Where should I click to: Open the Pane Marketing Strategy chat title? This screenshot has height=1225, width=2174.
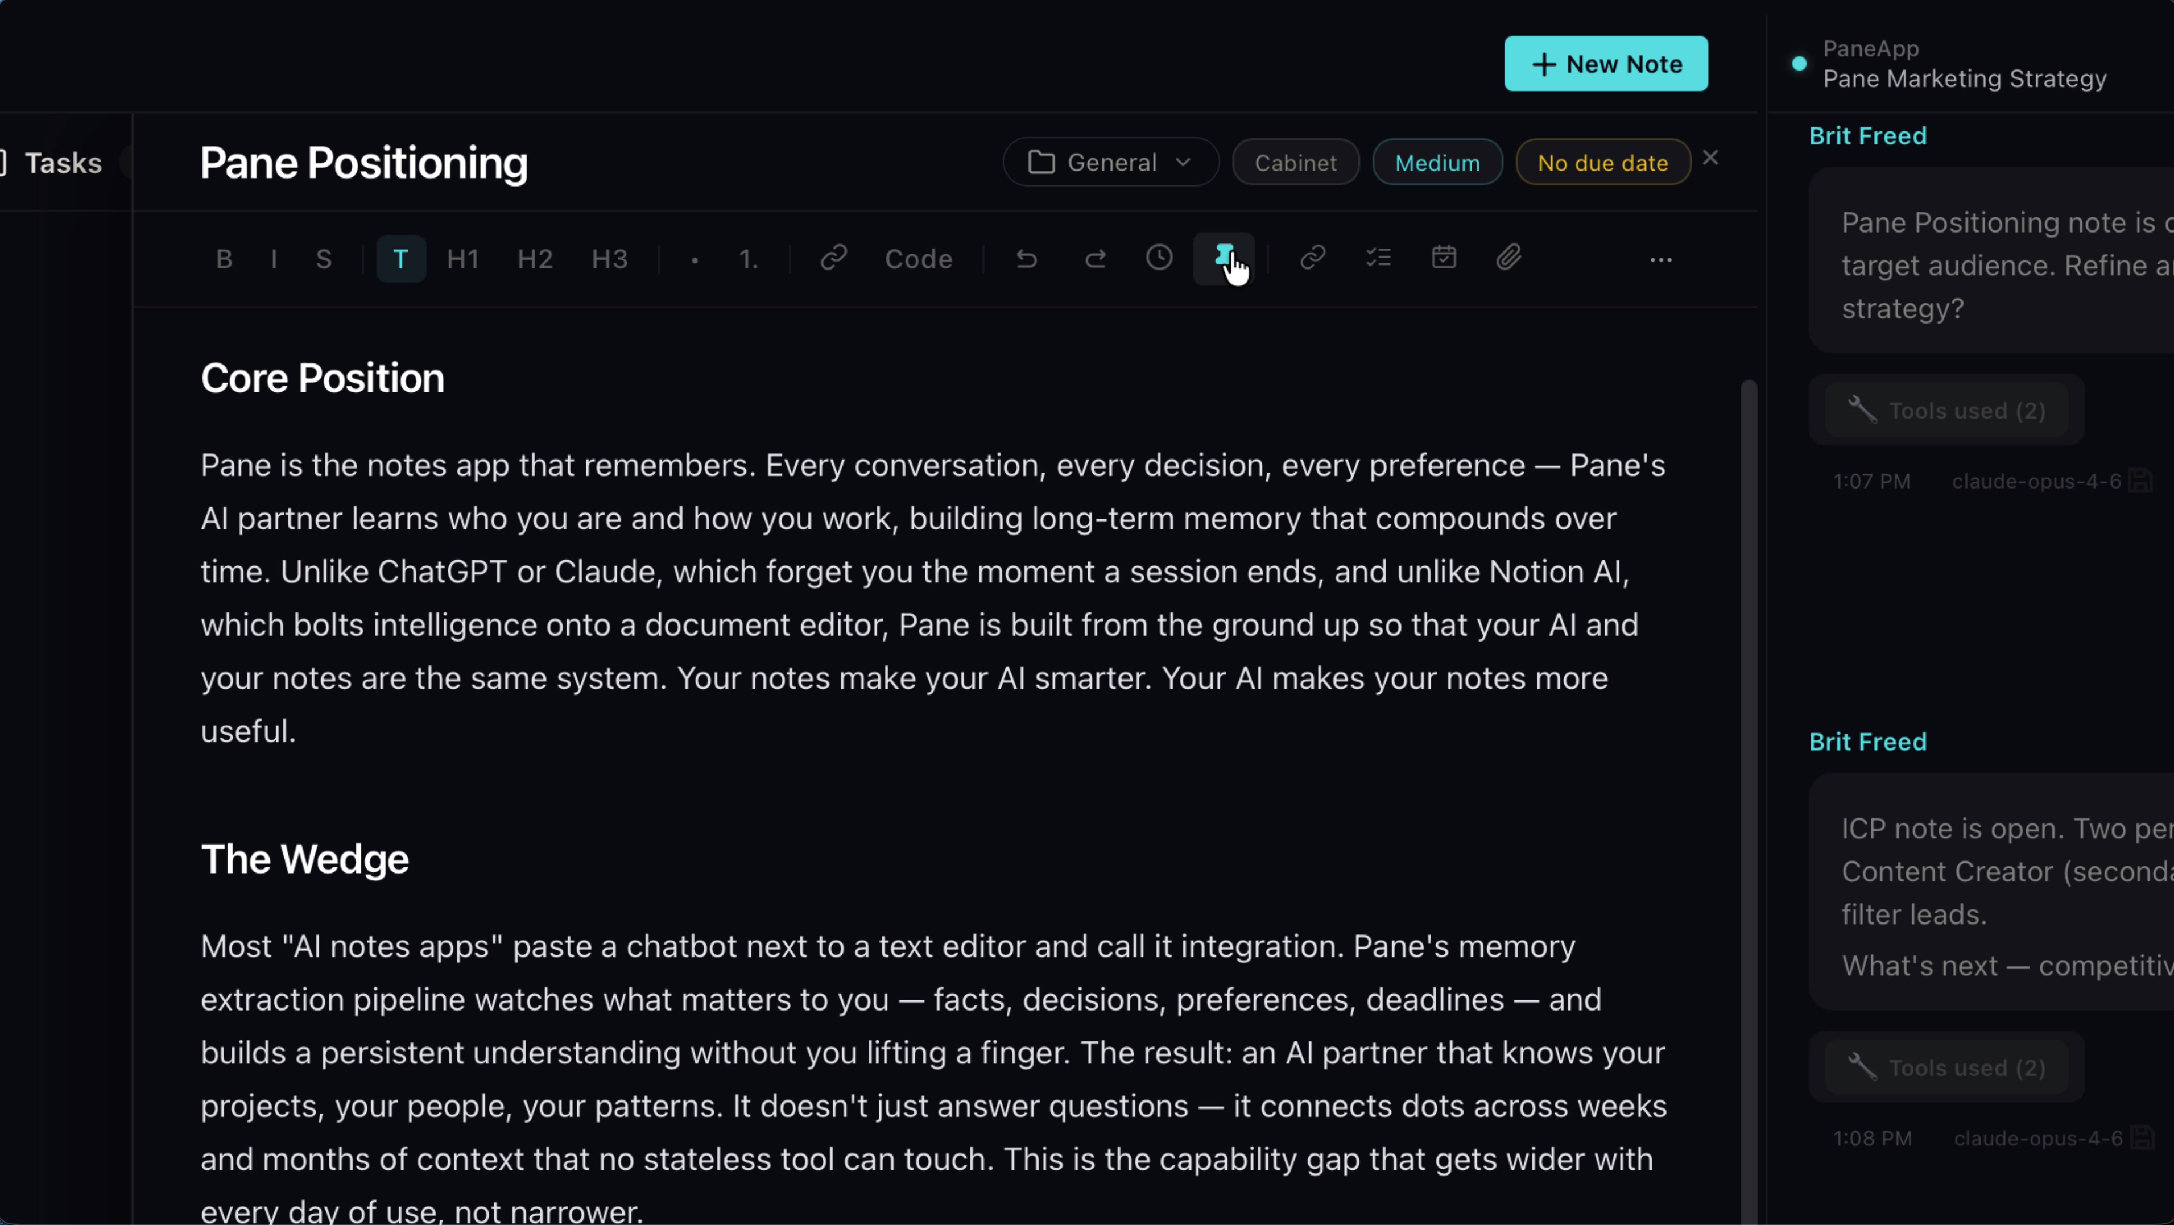click(1965, 78)
